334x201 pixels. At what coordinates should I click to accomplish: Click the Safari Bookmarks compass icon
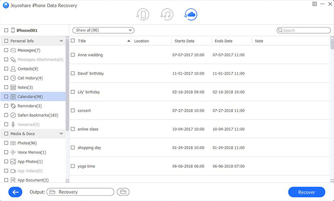point(13,115)
